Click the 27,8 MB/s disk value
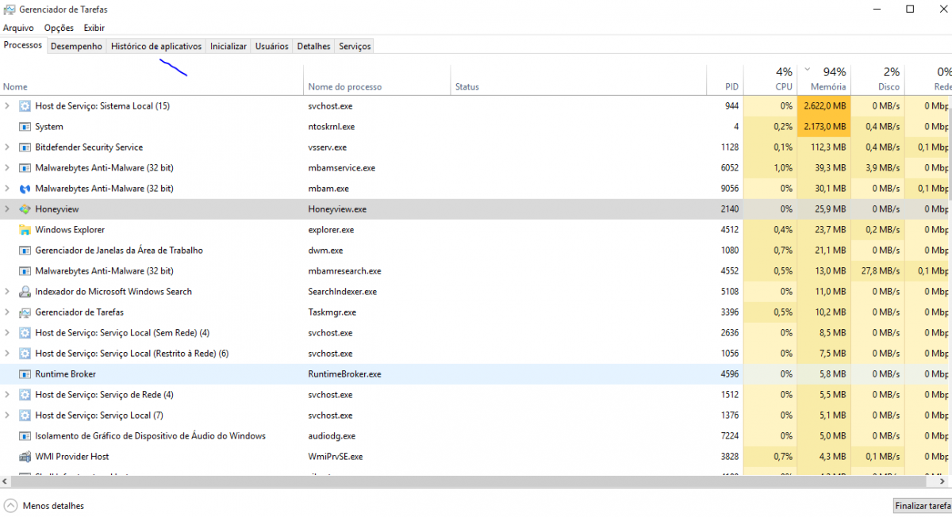This screenshot has width=952, height=517. [881, 271]
